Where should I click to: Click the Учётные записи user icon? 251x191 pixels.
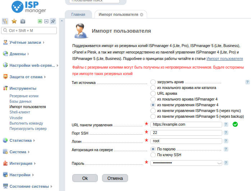click(x=5, y=42)
